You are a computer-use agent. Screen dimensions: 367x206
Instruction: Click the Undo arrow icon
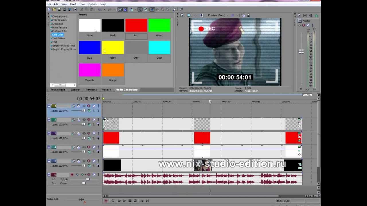99,9
